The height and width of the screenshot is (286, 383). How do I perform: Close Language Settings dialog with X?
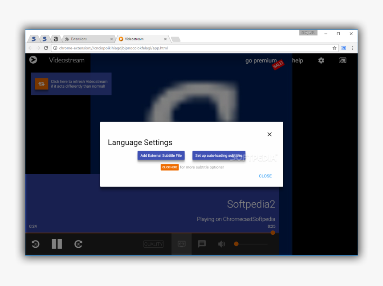[269, 135]
